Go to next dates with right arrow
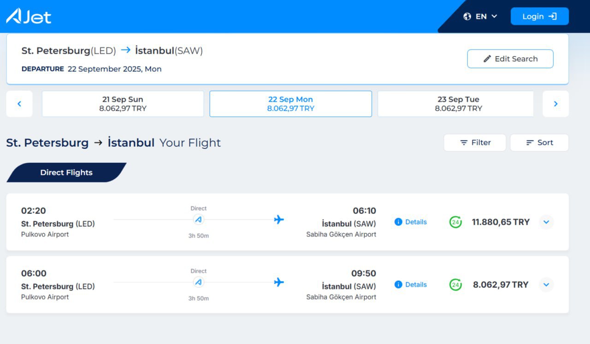The image size is (590, 344). 555,104
